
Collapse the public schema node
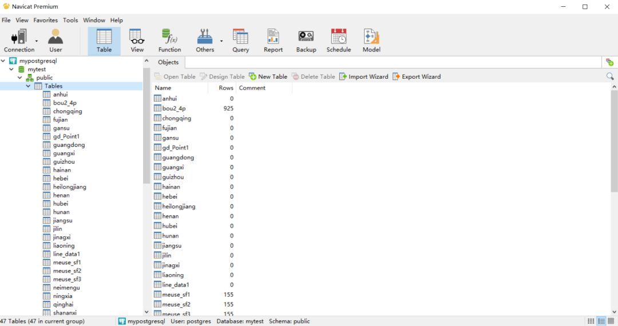19,78
